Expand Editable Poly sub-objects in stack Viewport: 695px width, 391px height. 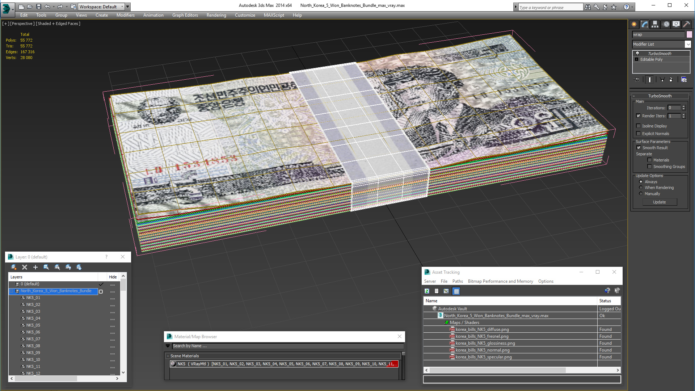(x=637, y=59)
